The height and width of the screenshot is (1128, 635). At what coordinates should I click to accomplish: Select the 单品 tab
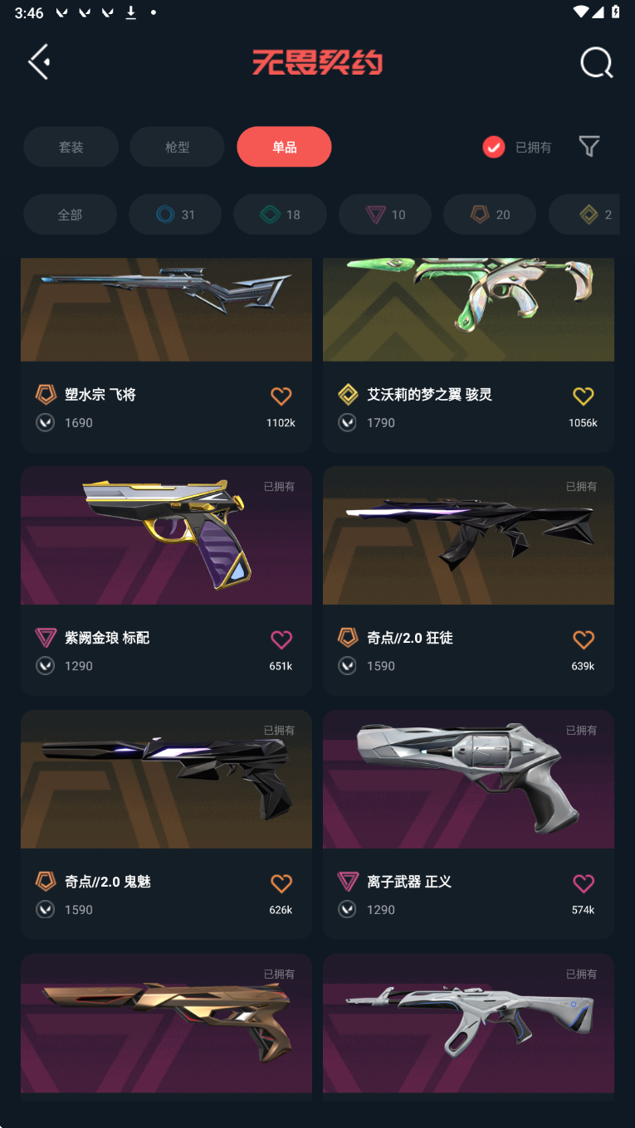(284, 147)
